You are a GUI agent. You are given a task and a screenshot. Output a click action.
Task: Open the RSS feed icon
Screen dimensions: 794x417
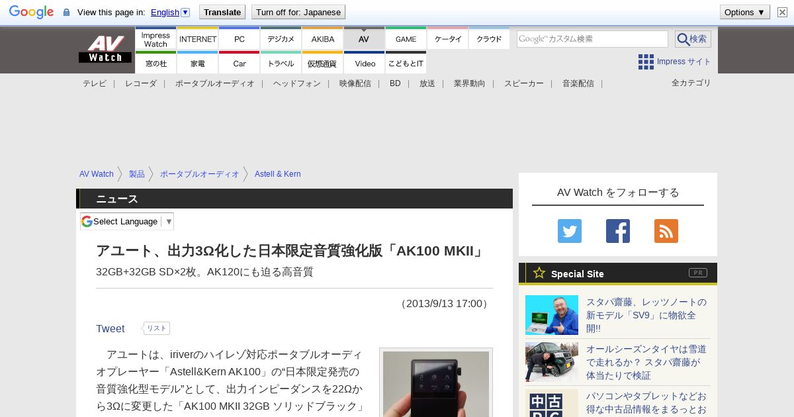666,231
